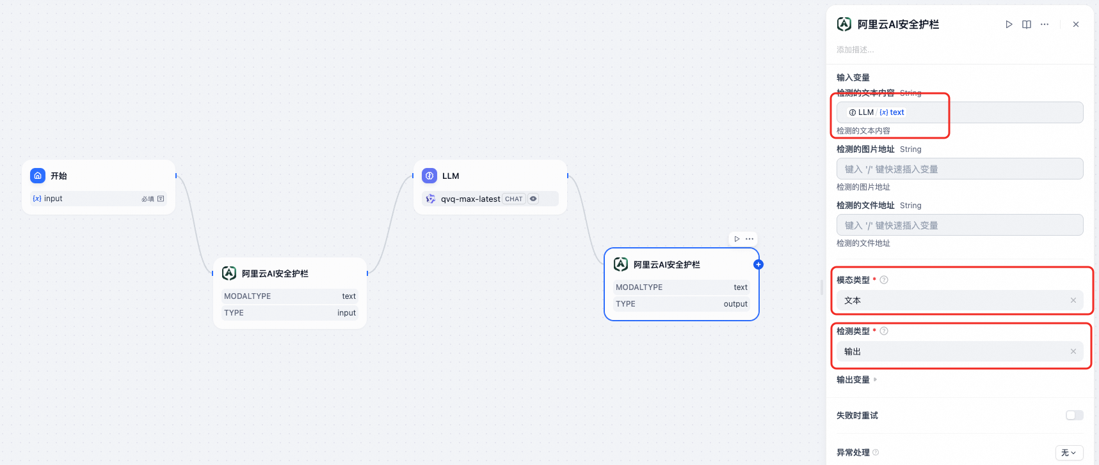
Task: Toggle the 失败时重试 switch
Action: tap(1075, 415)
